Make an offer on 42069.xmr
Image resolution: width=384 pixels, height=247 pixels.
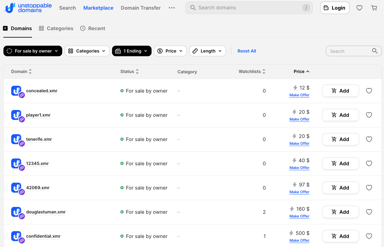(299, 192)
